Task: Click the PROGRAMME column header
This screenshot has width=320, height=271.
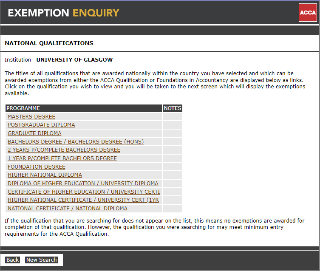Action: pyautogui.click(x=23, y=108)
